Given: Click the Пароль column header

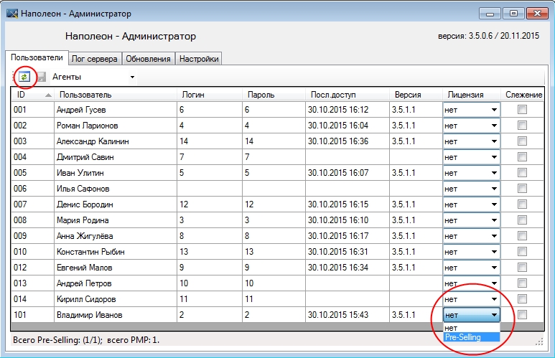Looking at the screenshot, I should pos(274,95).
